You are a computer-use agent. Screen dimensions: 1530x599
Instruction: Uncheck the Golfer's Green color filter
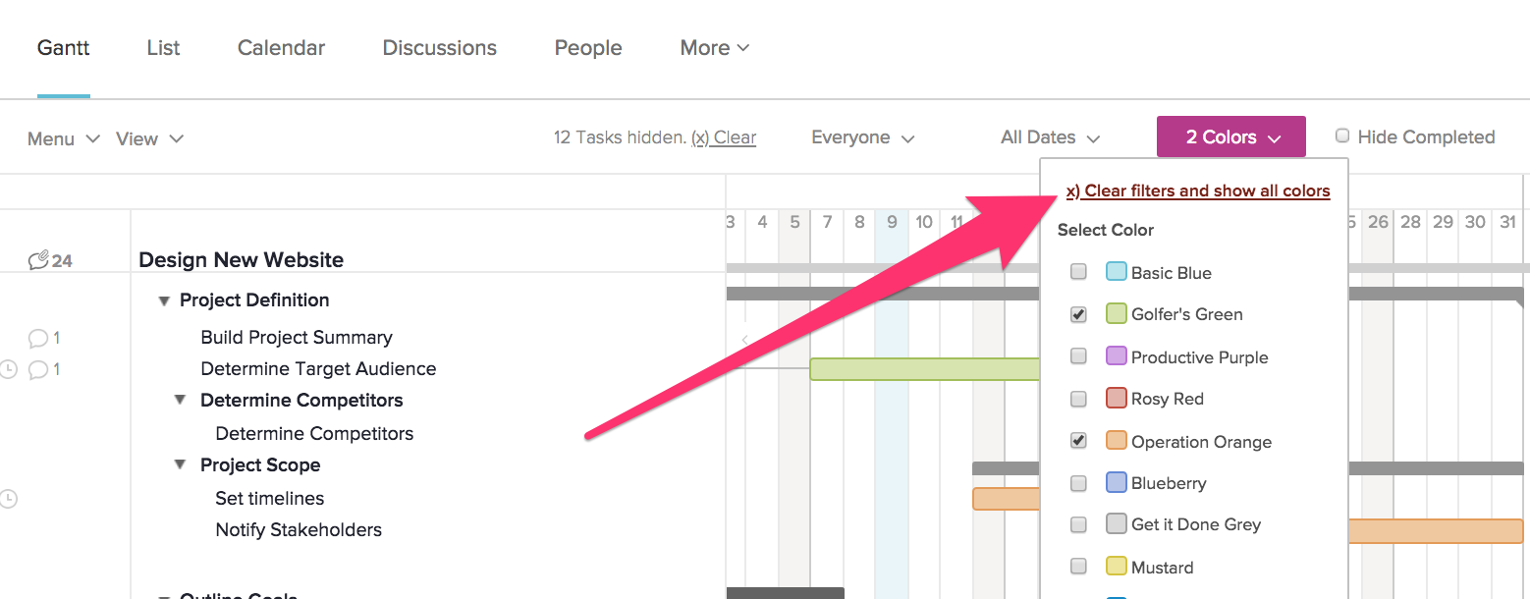1078,314
